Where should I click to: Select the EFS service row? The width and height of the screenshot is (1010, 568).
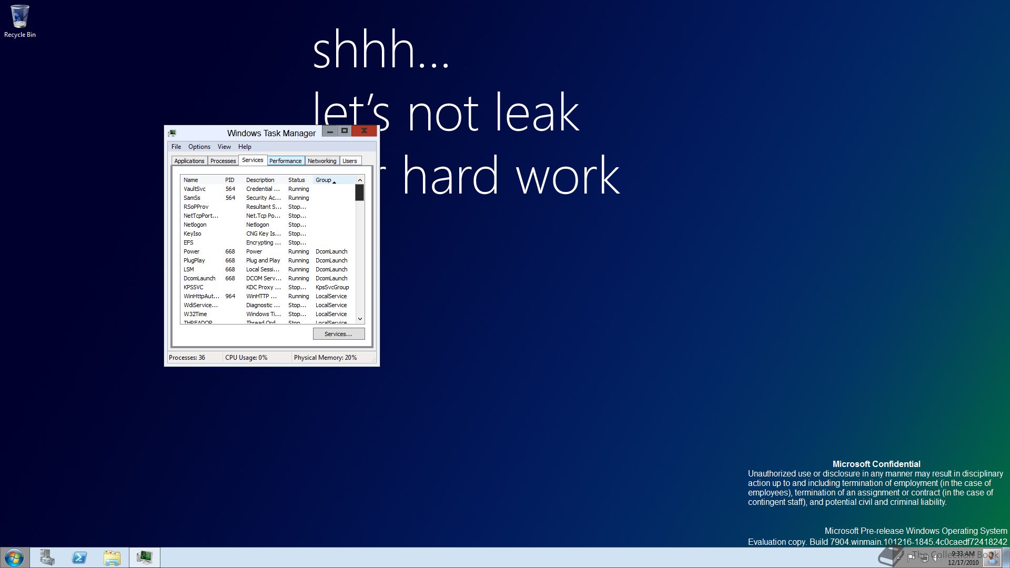click(268, 242)
